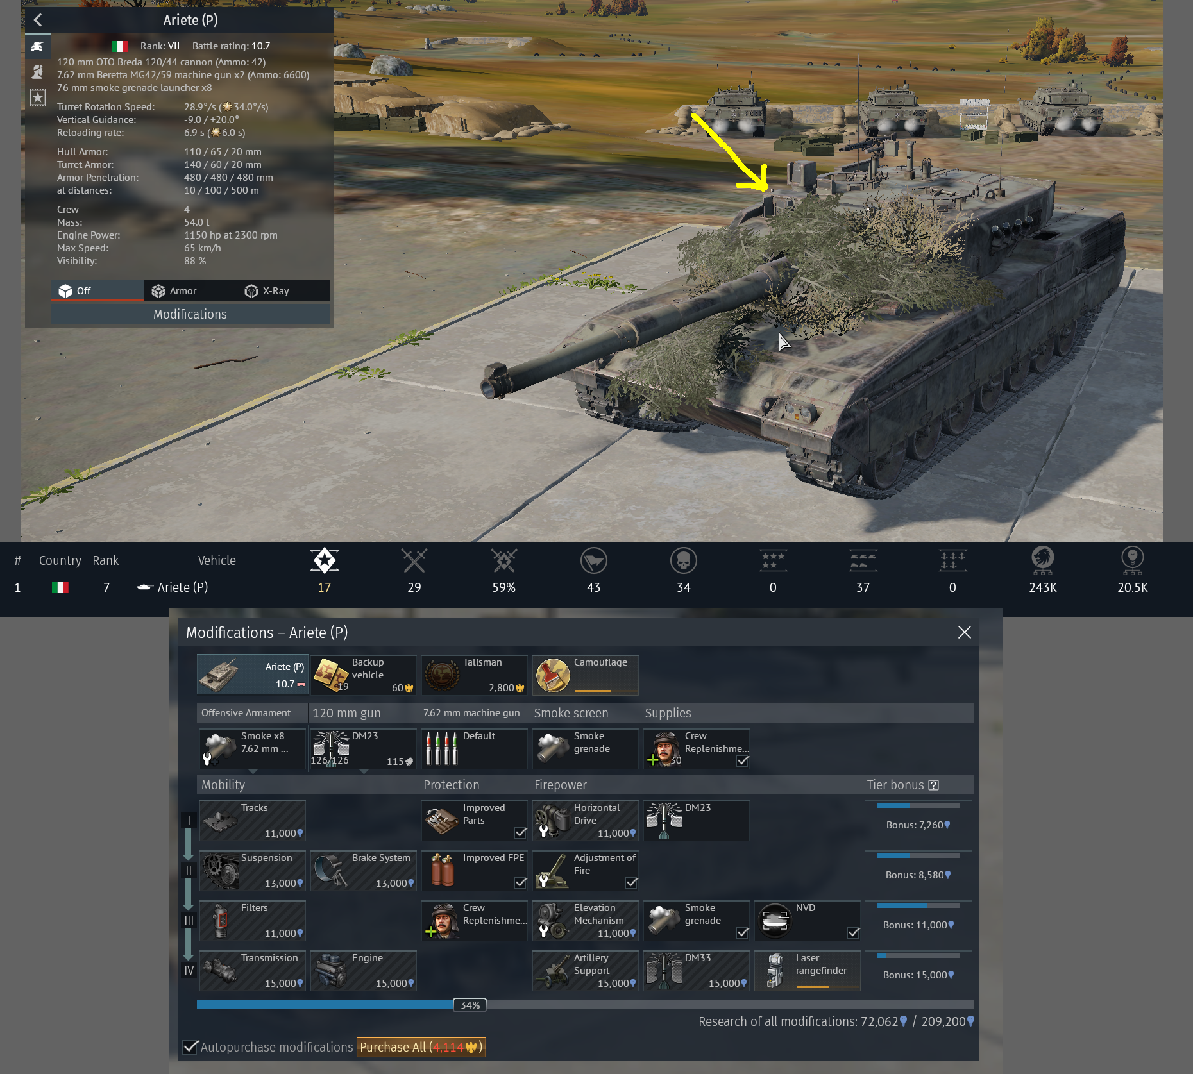1193x1074 pixels.
Task: Click the crossed swords battles icon
Action: point(414,560)
